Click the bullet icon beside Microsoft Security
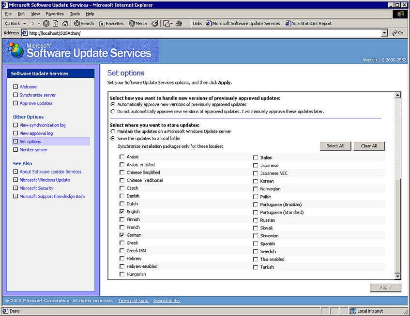Screen dimensions: 410x316 click(15, 188)
